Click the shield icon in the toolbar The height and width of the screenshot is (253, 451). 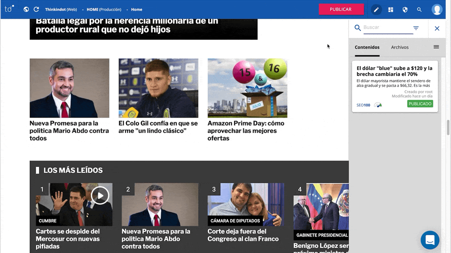(x=405, y=10)
